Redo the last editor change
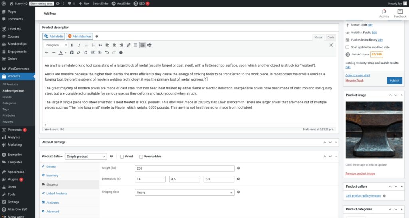The image size is (409, 218). pos(114,52)
